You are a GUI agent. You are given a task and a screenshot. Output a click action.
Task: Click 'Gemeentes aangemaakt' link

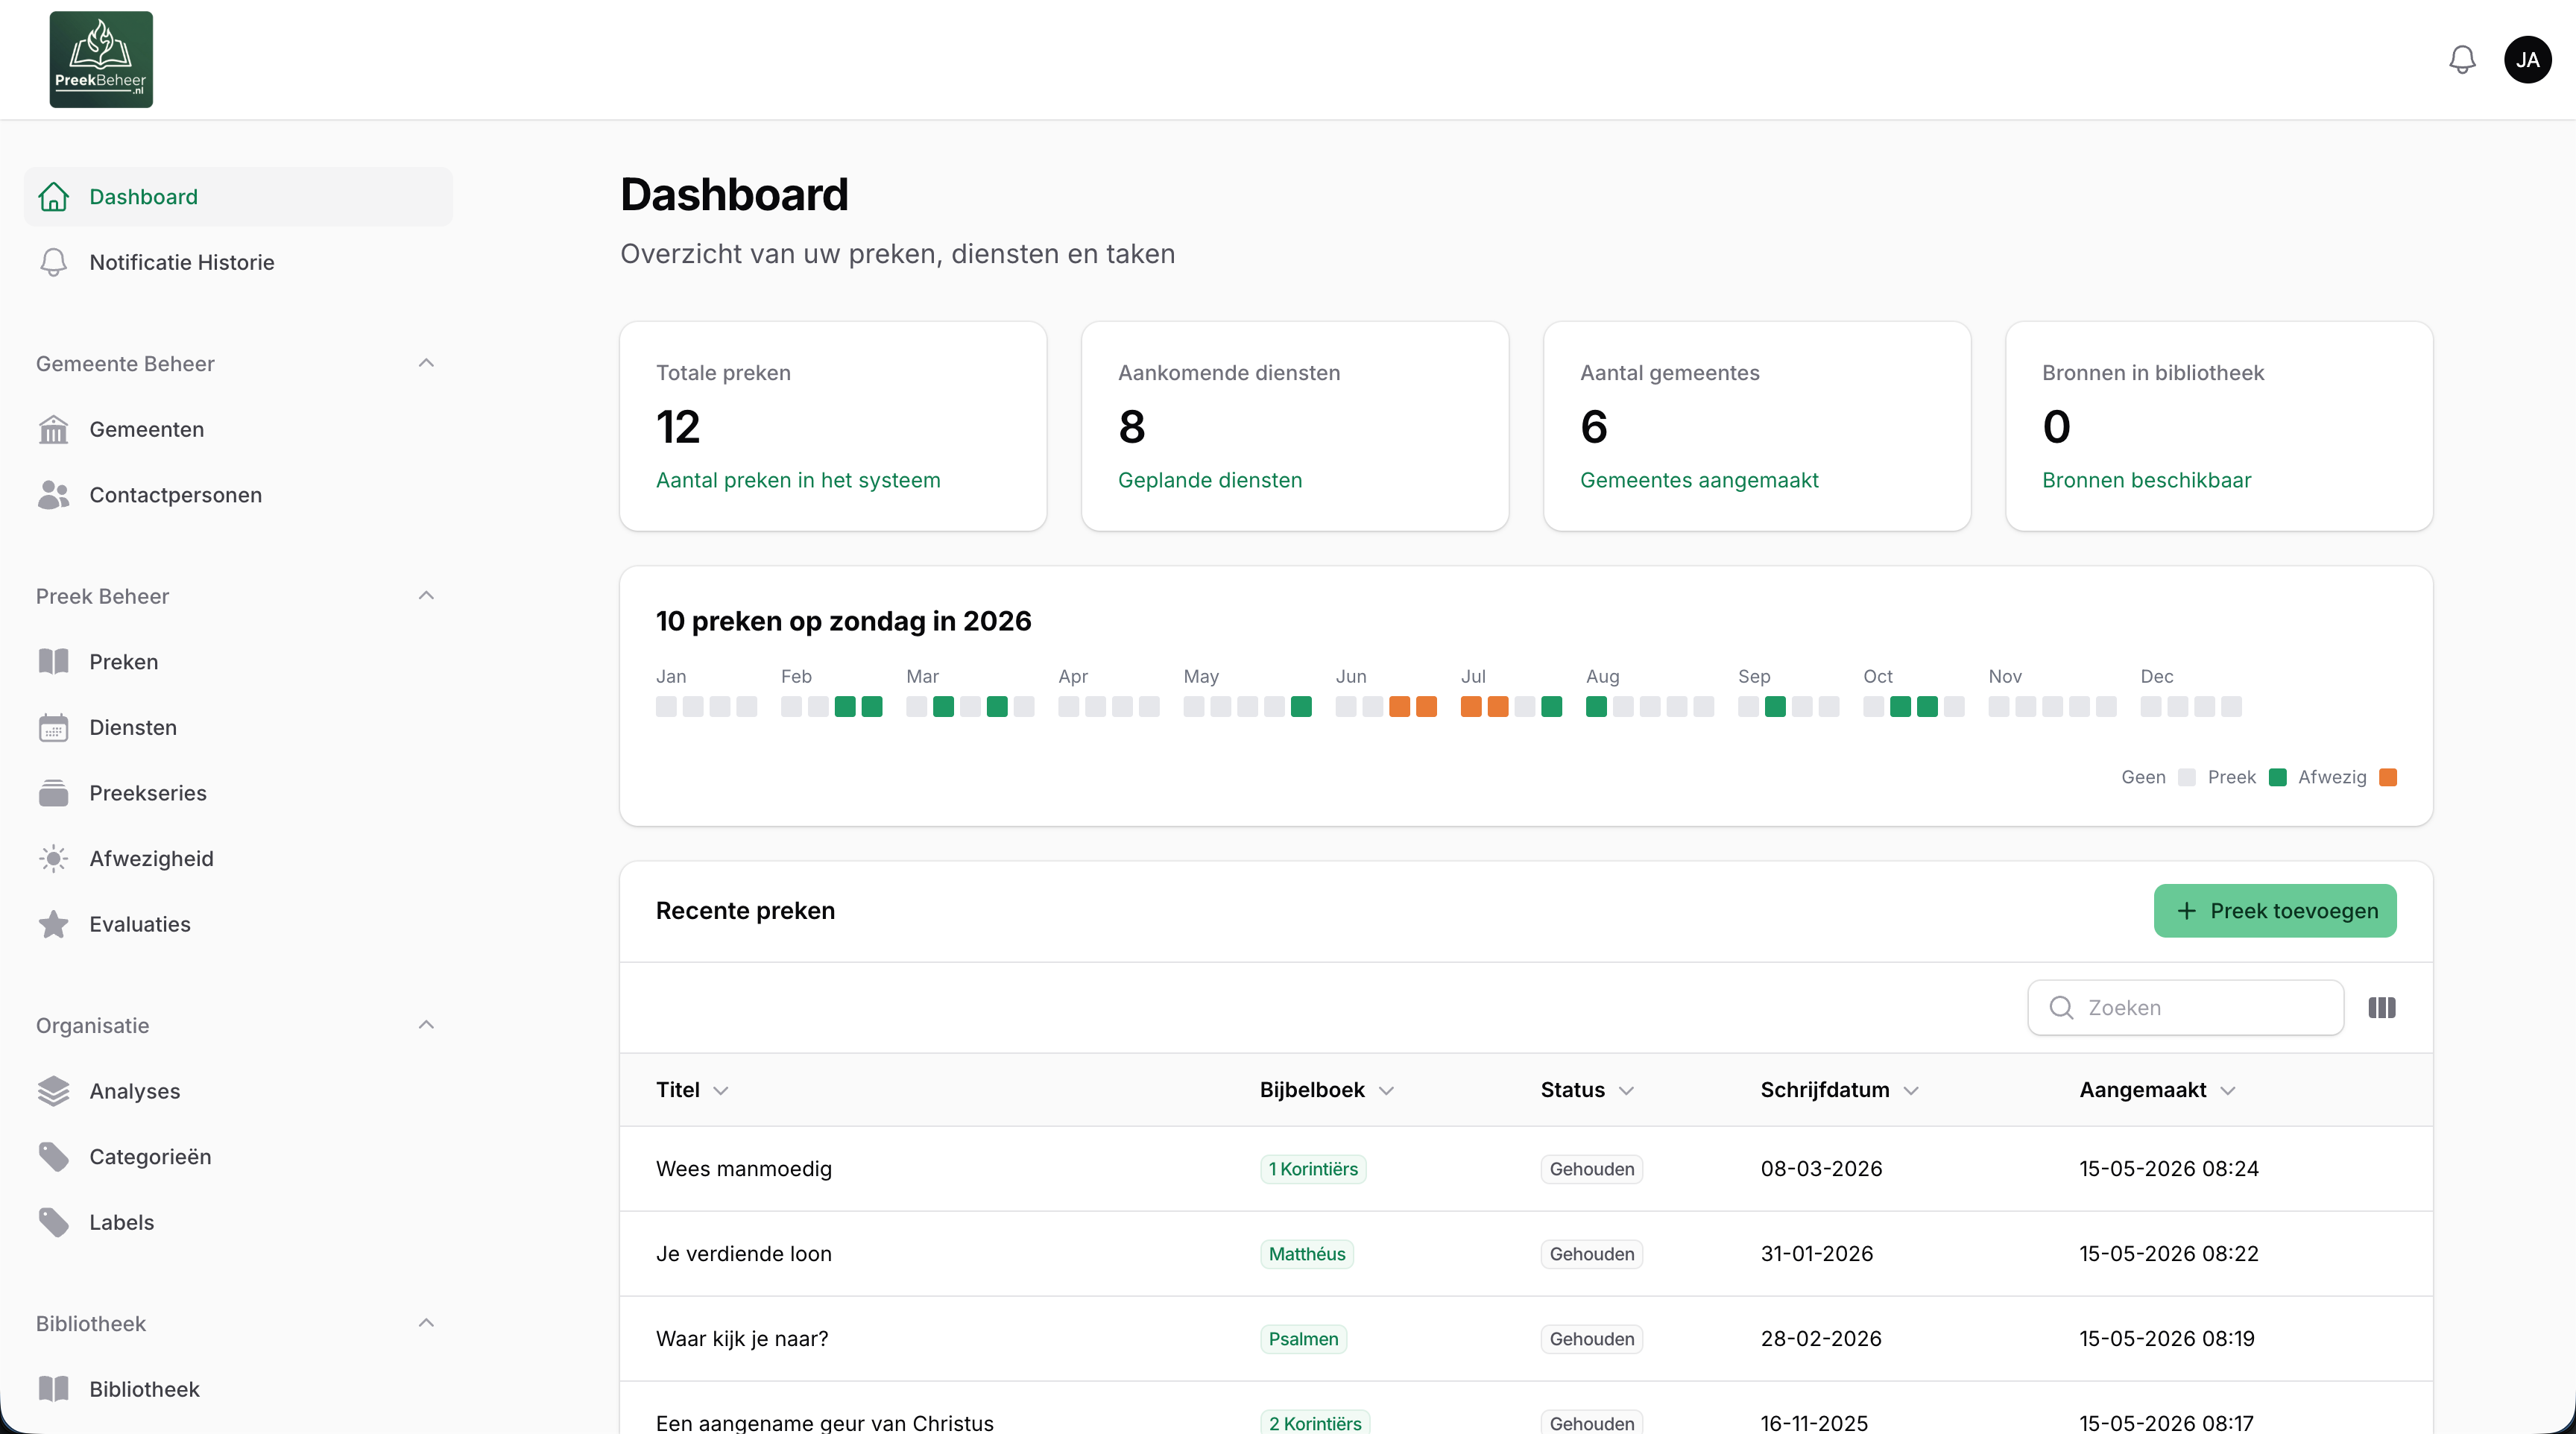pos(1699,480)
